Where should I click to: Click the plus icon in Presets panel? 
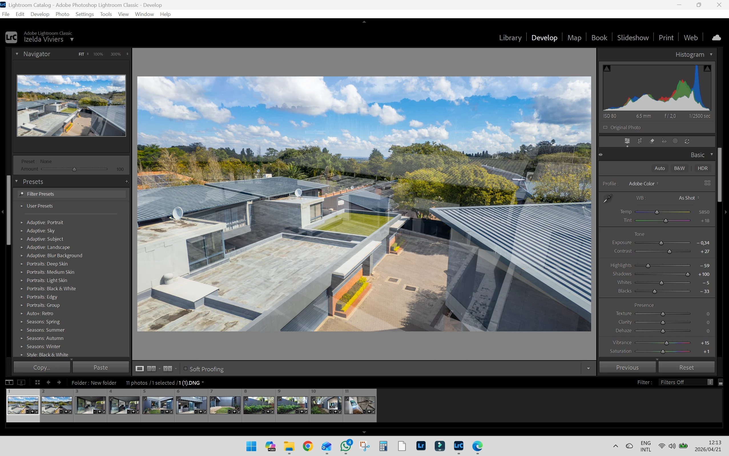(127, 182)
